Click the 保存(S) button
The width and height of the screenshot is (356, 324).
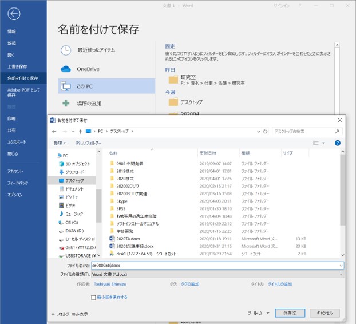pyautogui.click(x=290, y=313)
